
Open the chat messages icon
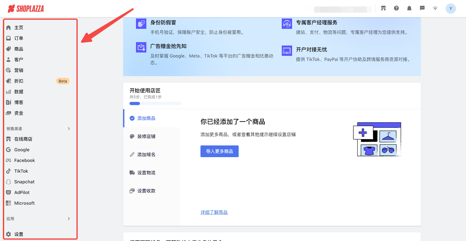click(x=422, y=8)
